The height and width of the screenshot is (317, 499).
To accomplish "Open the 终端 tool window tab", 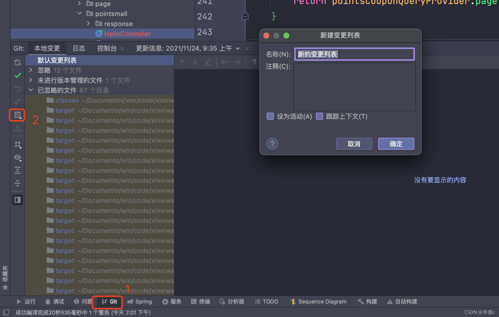I will coord(200,301).
